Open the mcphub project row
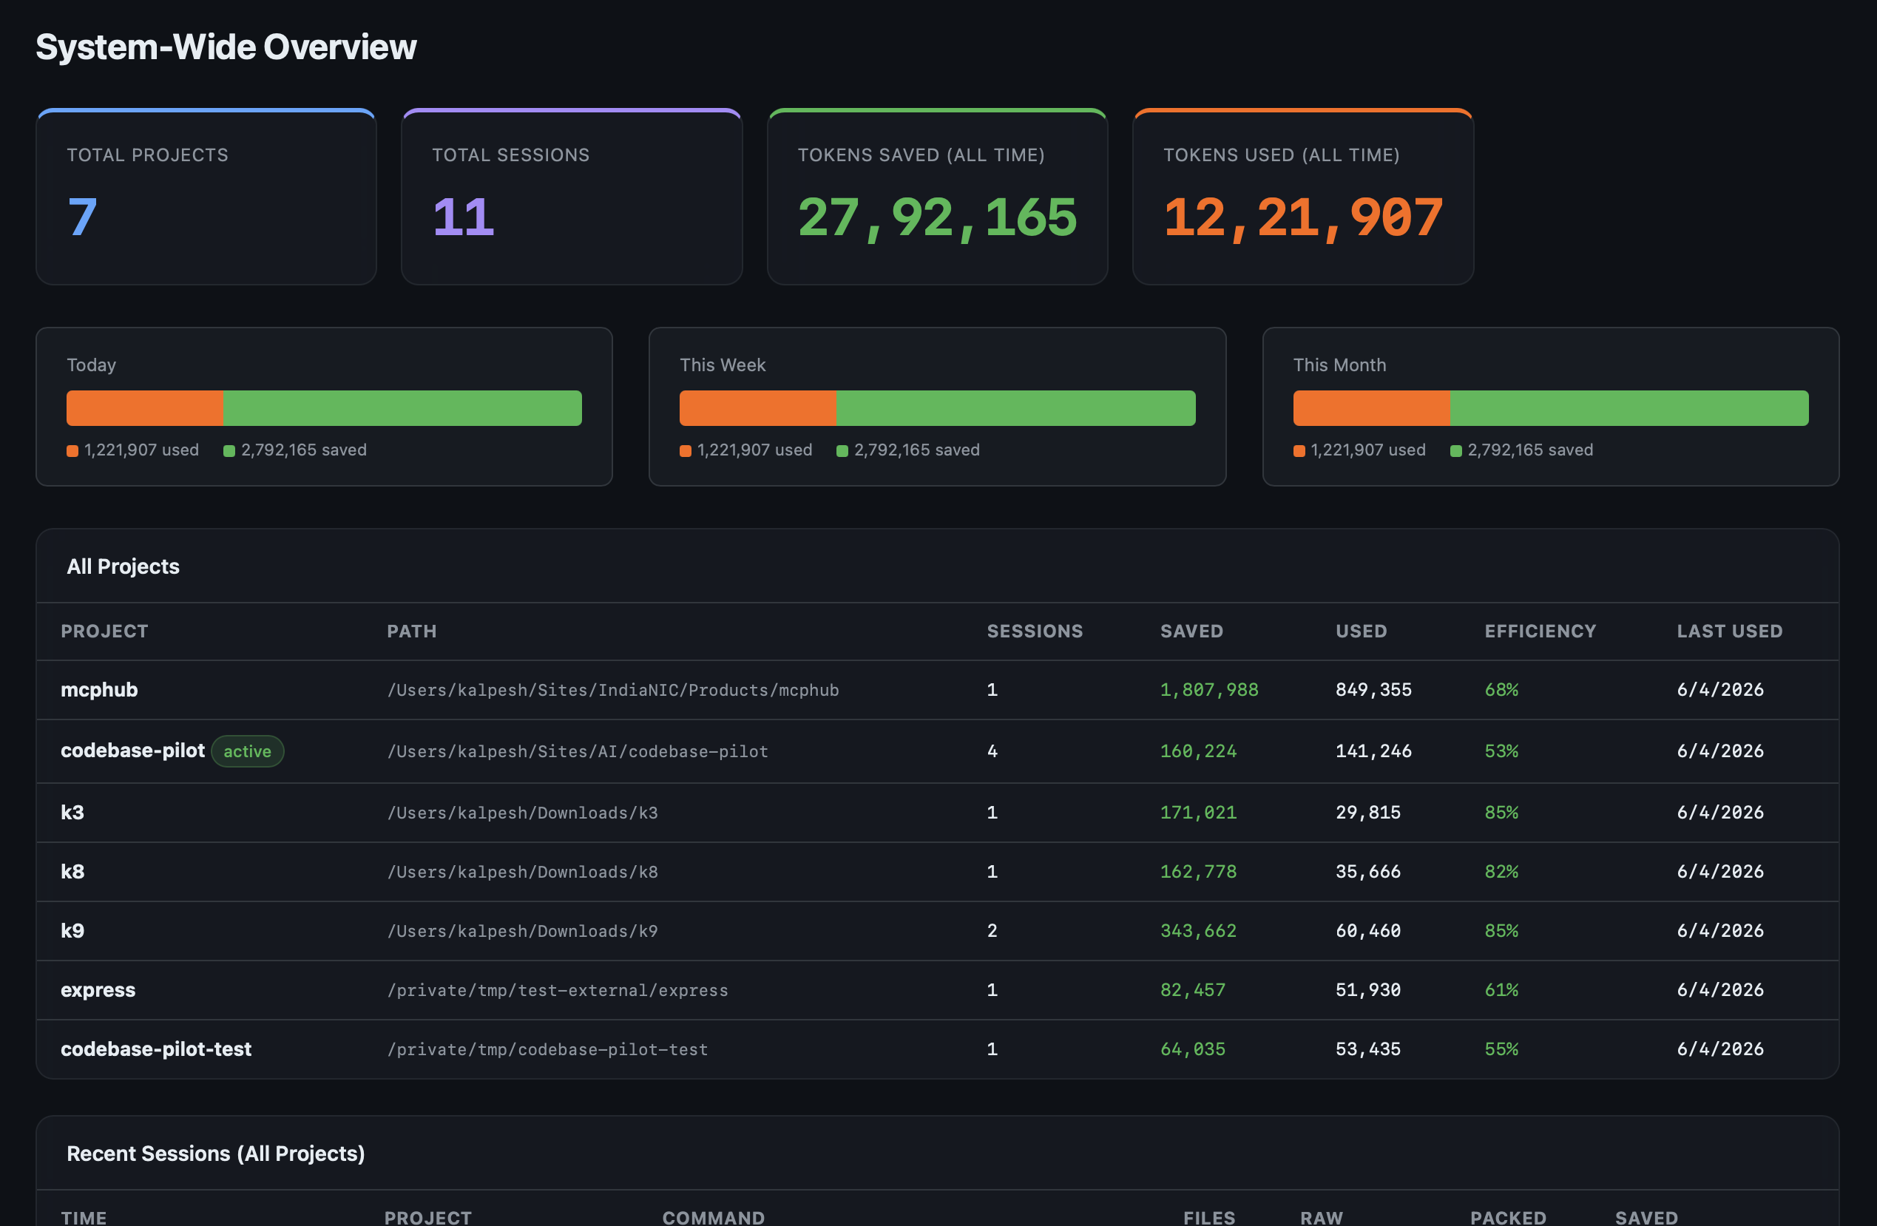Image resolution: width=1877 pixels, height=1226 pixels. (99, 690)
